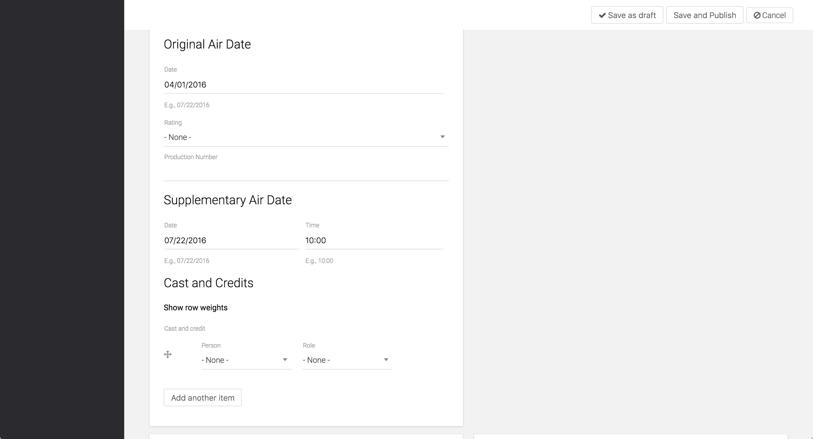Viewport: 813px width, 439px height.
Task: Focus the Original Air Date date field
Action: 303,85
